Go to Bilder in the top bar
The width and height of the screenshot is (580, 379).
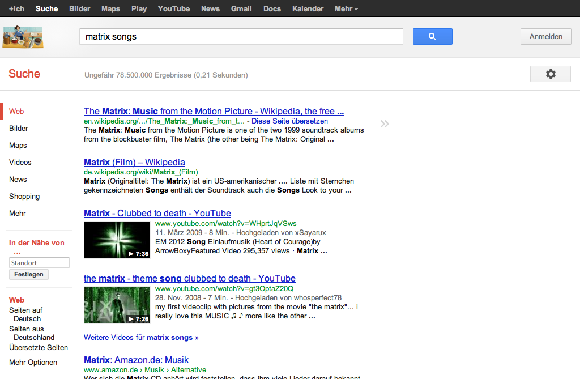(79, 8)
